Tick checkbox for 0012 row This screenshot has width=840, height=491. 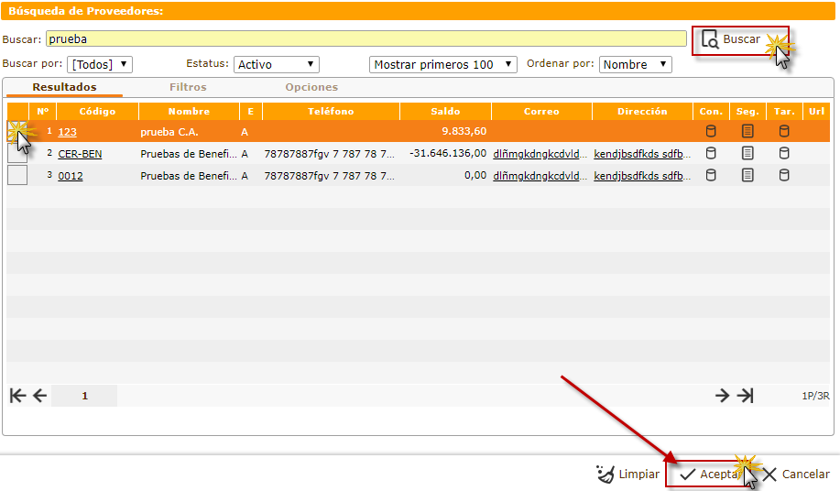[x=17, y=175]
